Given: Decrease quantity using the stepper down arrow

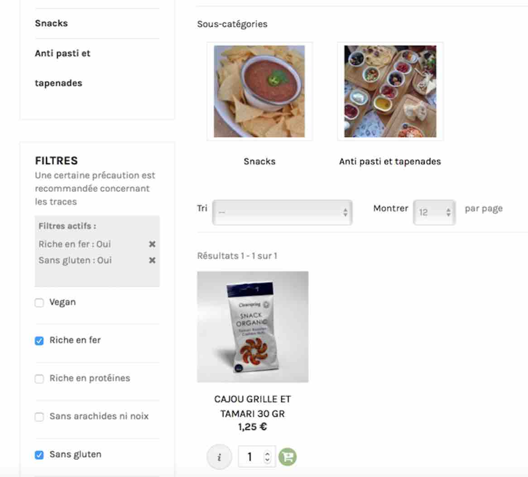Looking at the screenshot, I should click(x=267, y=460).
